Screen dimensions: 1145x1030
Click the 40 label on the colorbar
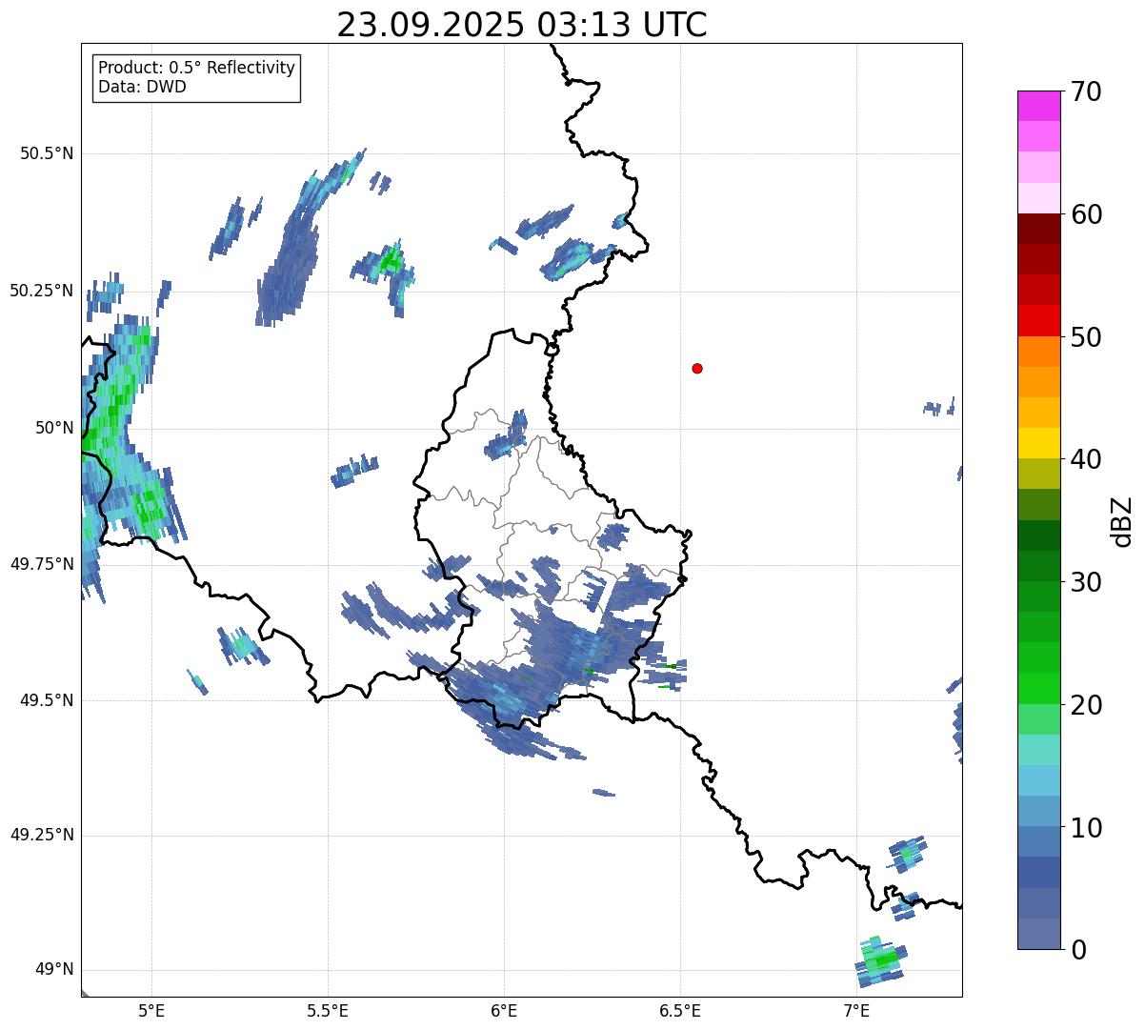coord(1086,459)
